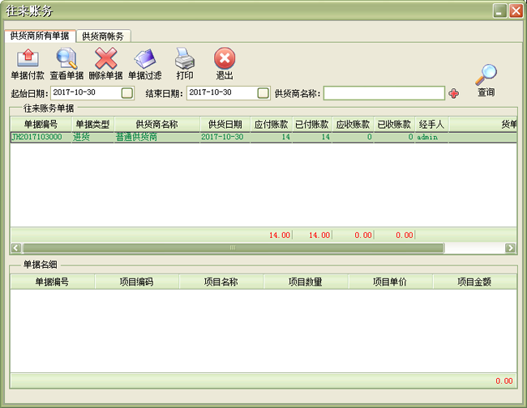527x408 pixels.
Task: Click the 供货日期 column header
Action: pyautogui.click(x=225, y=125)
